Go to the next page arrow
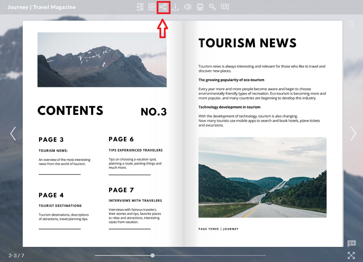Image resolution: width=363 pixels, height=262 pixels. click(353, 133)
